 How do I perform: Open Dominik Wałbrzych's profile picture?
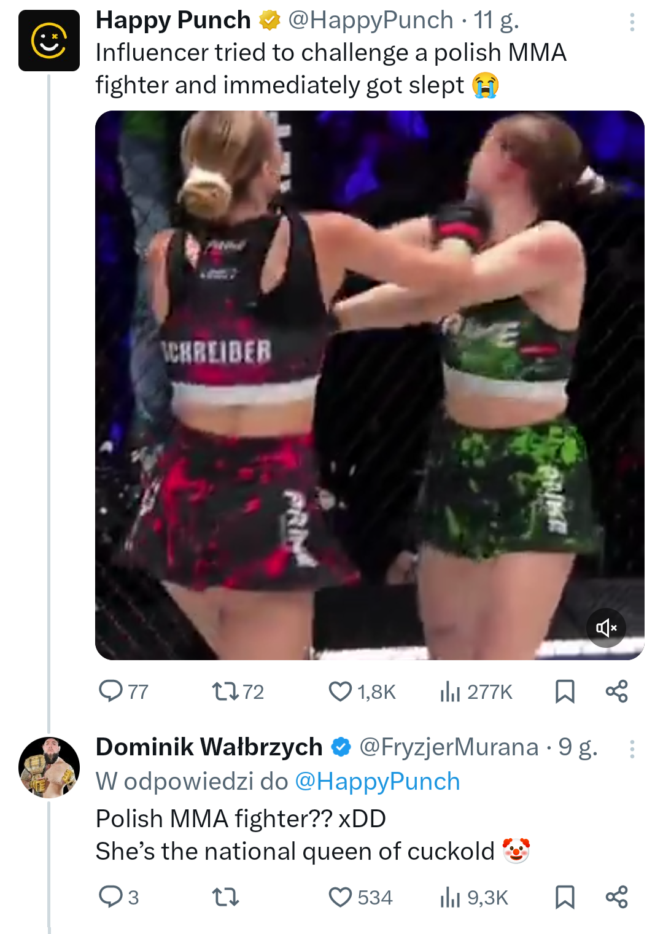49,768
